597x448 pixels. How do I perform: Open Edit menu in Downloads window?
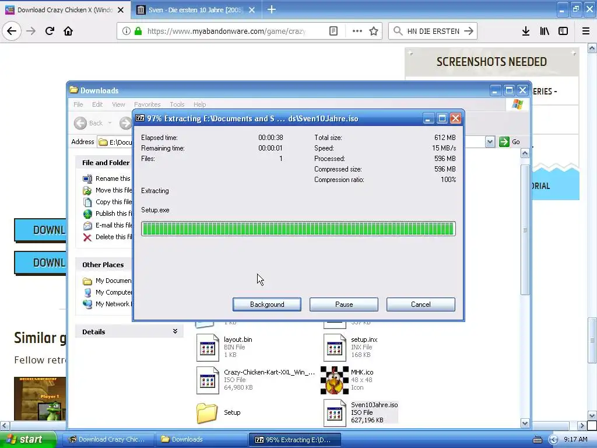(x=97, y=104)
